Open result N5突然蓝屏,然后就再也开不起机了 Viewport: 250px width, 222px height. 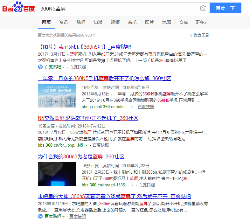pos(88,118)
